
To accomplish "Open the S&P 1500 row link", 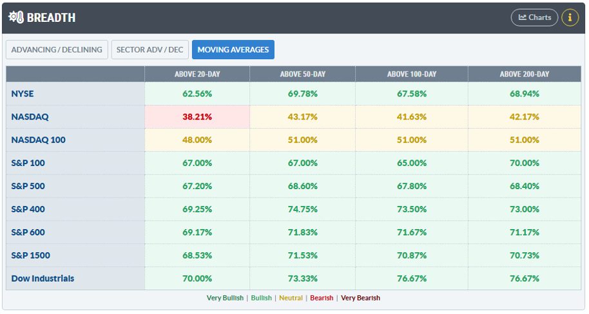I will pos(31,255).
